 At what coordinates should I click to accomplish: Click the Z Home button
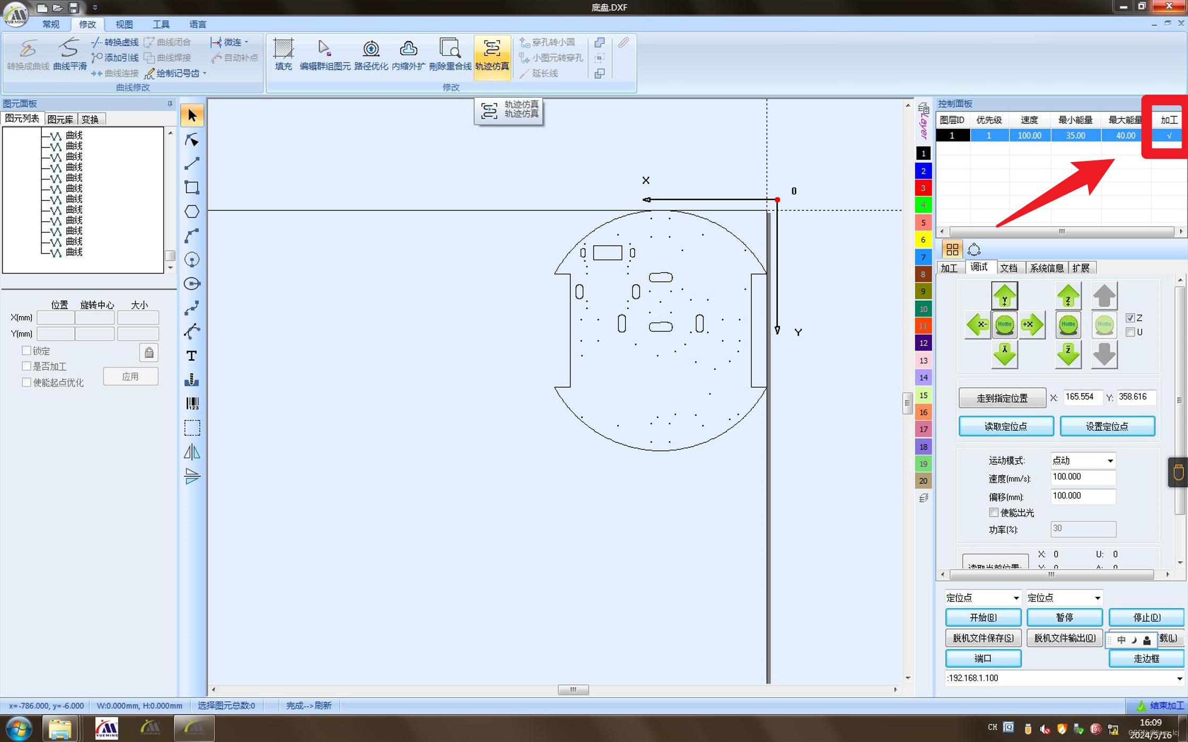pos(1068,325)
